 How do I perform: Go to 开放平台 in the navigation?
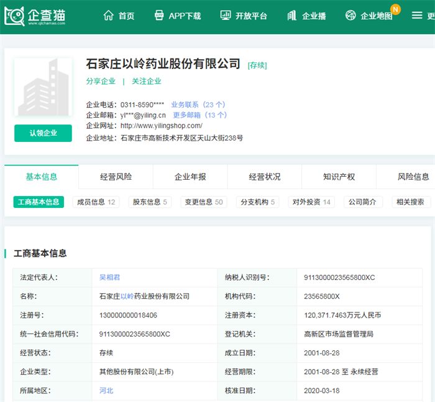[x=251, y=16]
